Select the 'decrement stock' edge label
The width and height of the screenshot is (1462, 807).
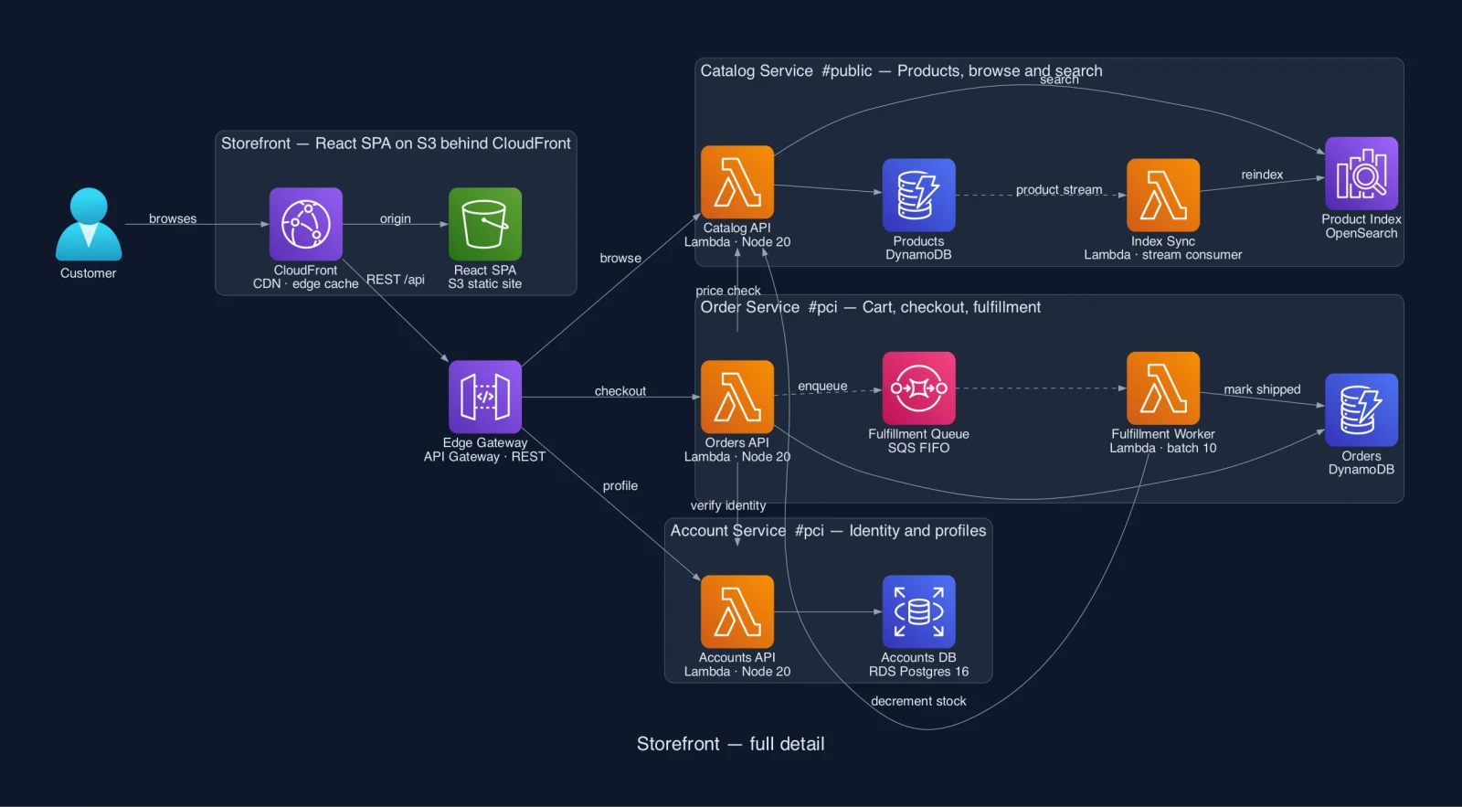918,701
